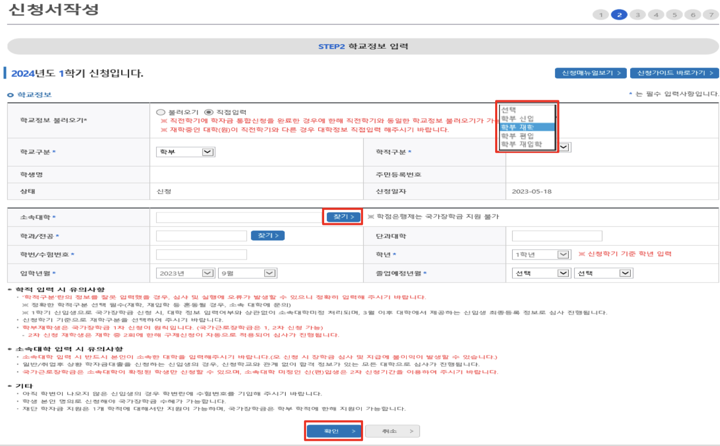
Task: Choose 학부 신입 in the 학적구분 list
Action: (x=518, y=118)
